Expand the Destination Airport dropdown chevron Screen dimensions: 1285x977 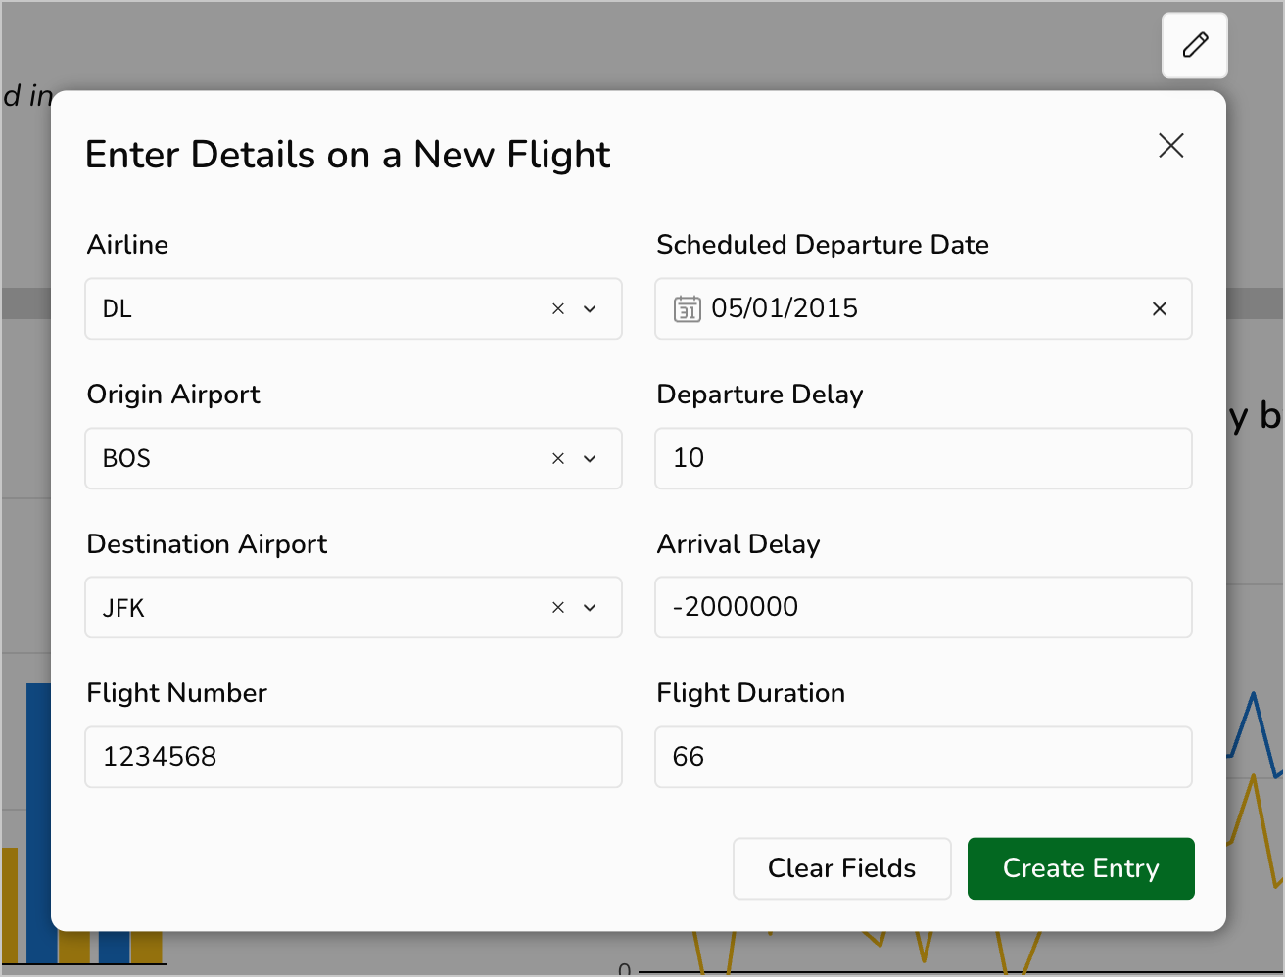coord(590,608)
